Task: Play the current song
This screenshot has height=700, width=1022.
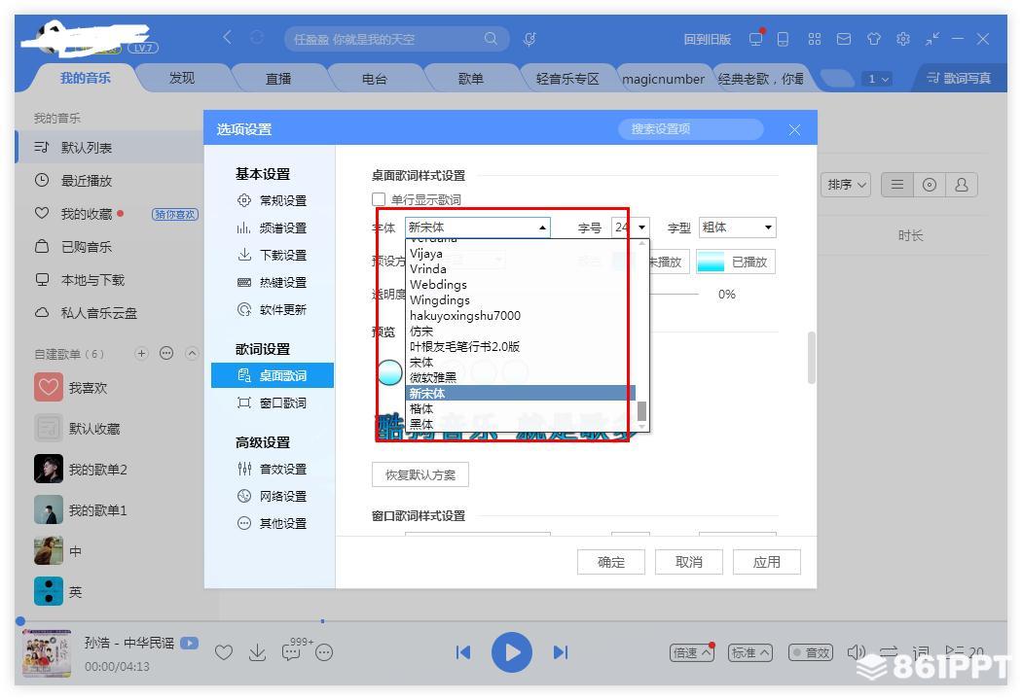Action: coord(512,652)
